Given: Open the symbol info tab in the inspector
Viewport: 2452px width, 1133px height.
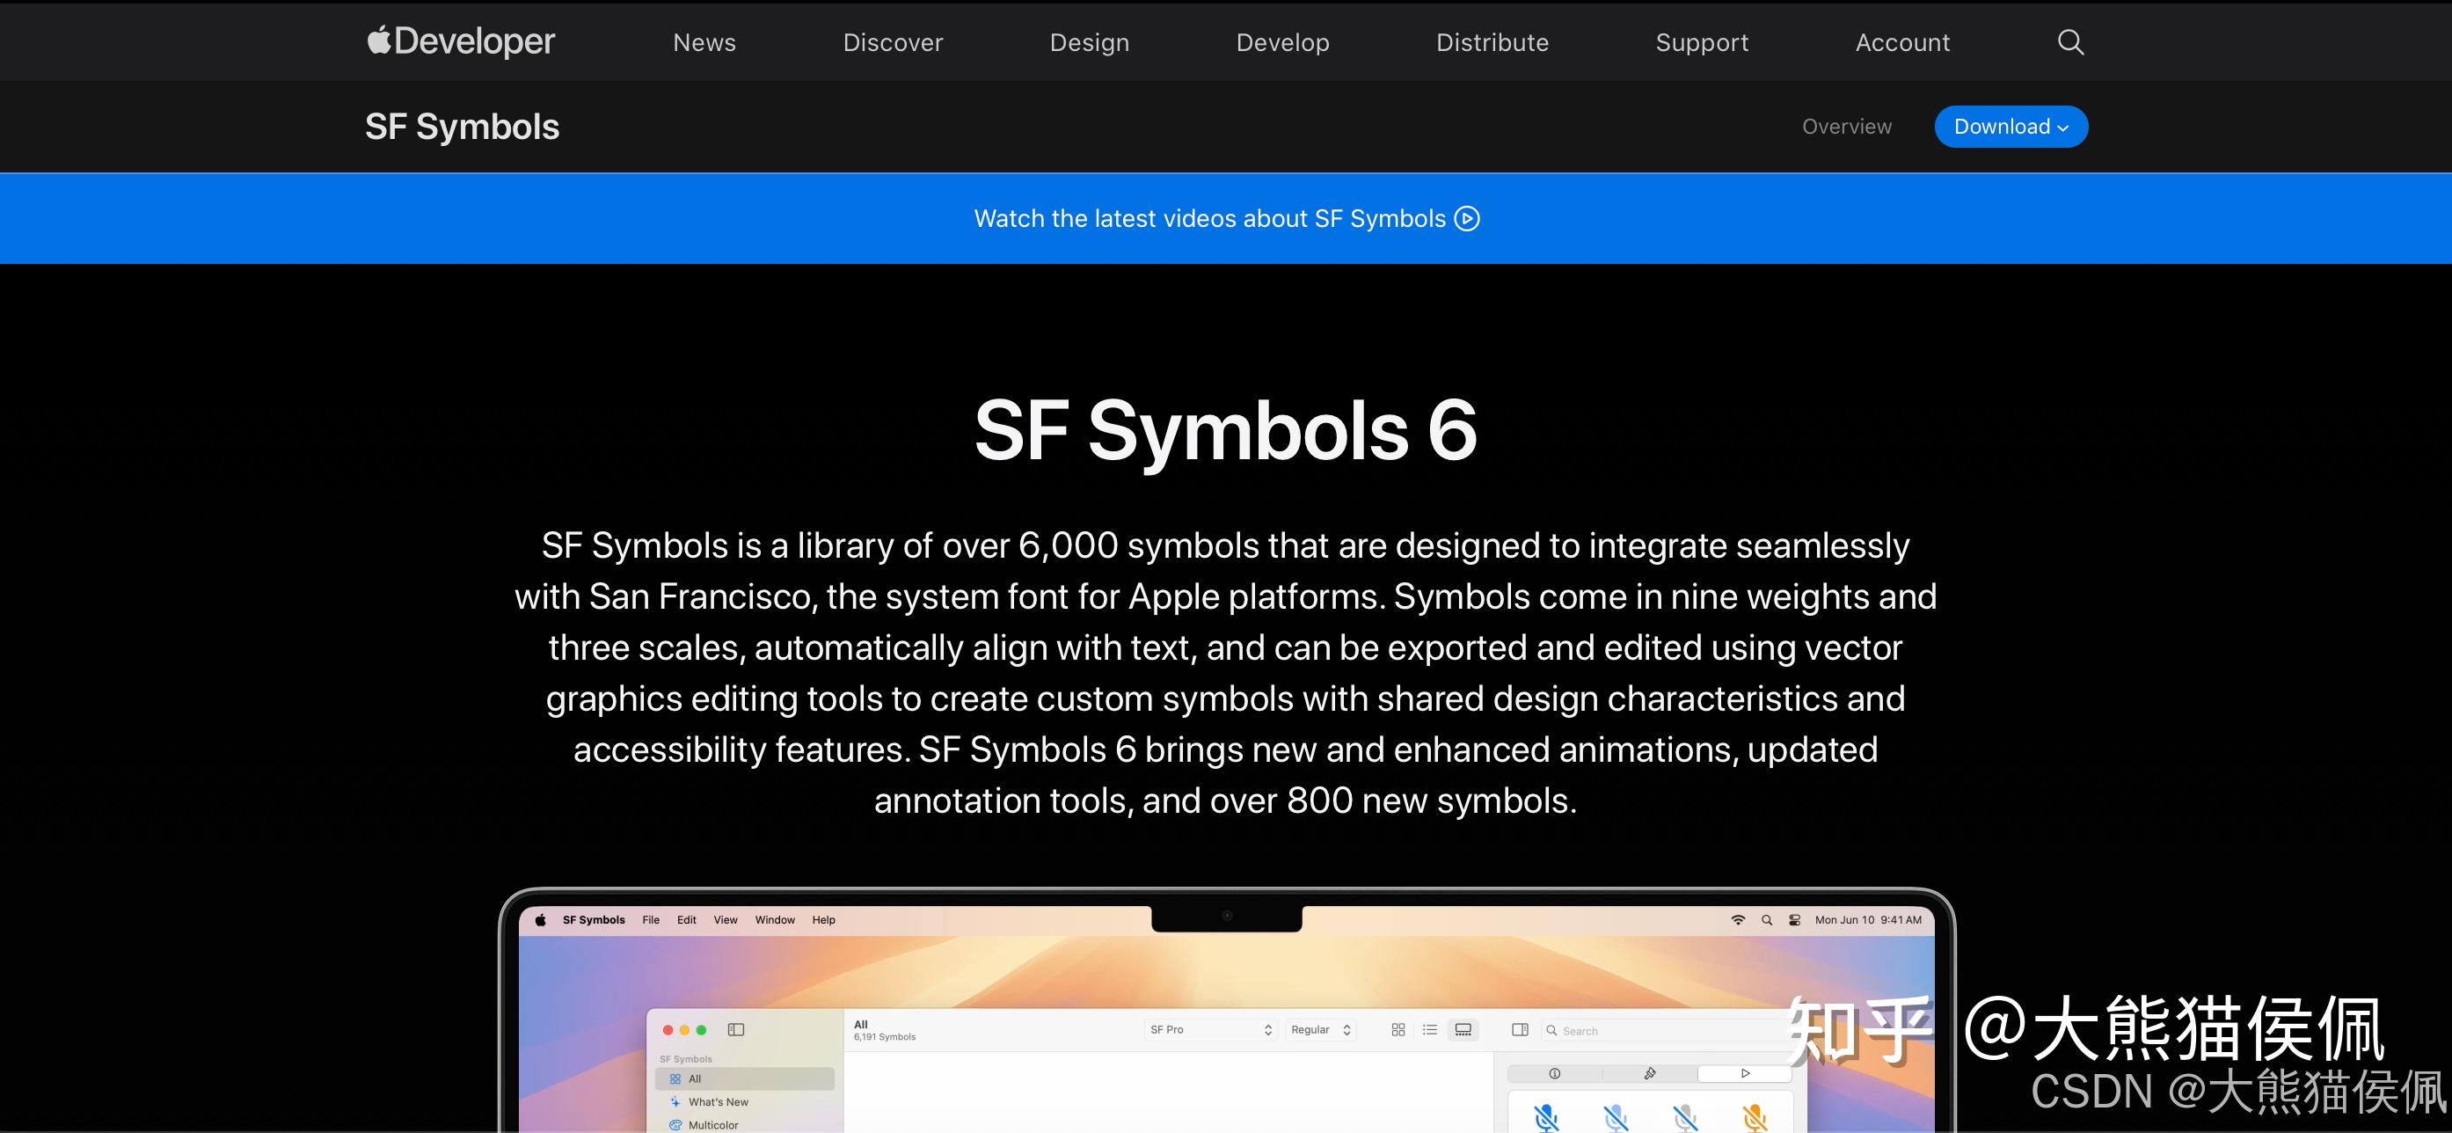Looking at the screenshot, I should [1554, 1074].
